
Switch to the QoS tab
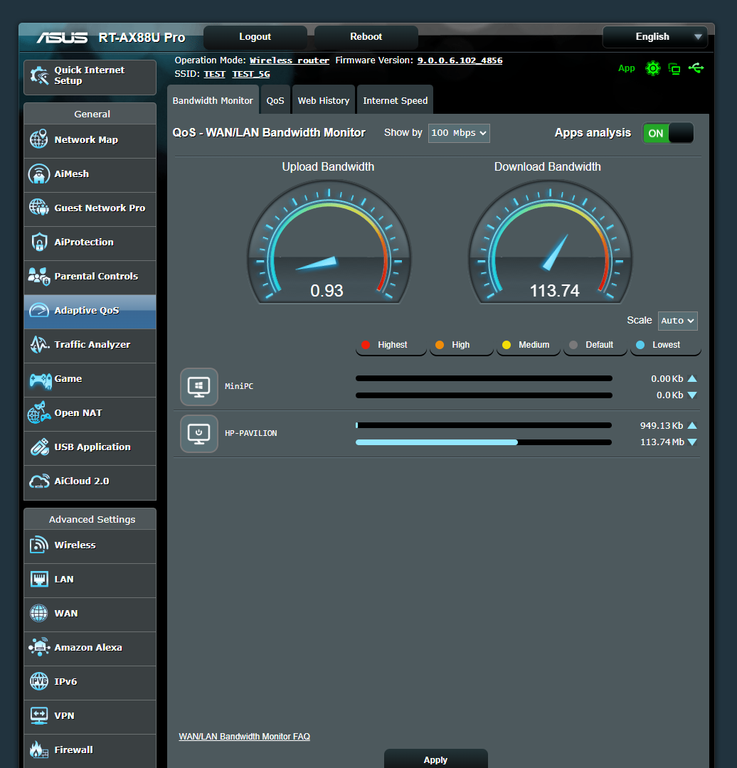(275, 100)
